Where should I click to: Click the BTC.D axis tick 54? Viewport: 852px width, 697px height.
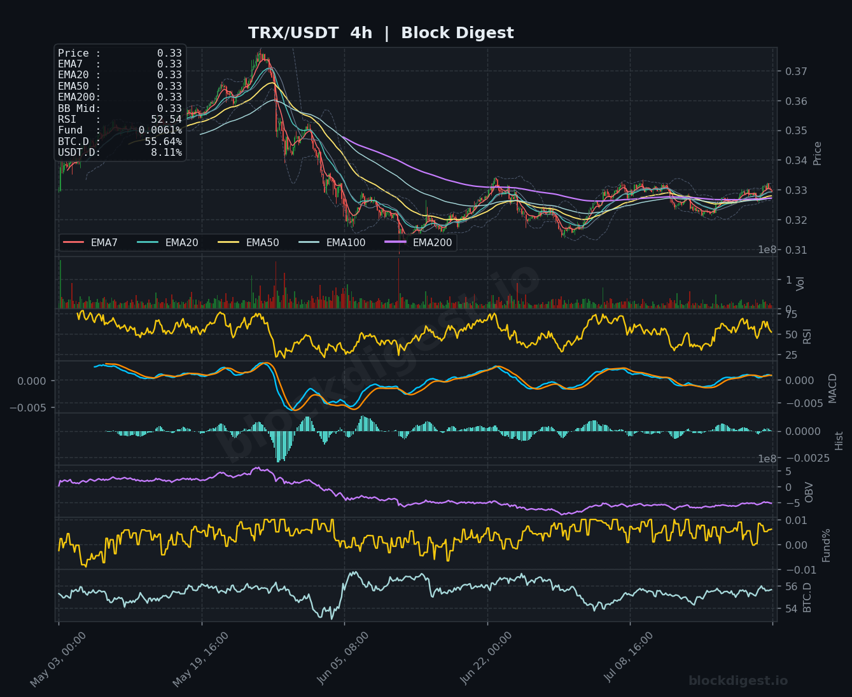792,609
